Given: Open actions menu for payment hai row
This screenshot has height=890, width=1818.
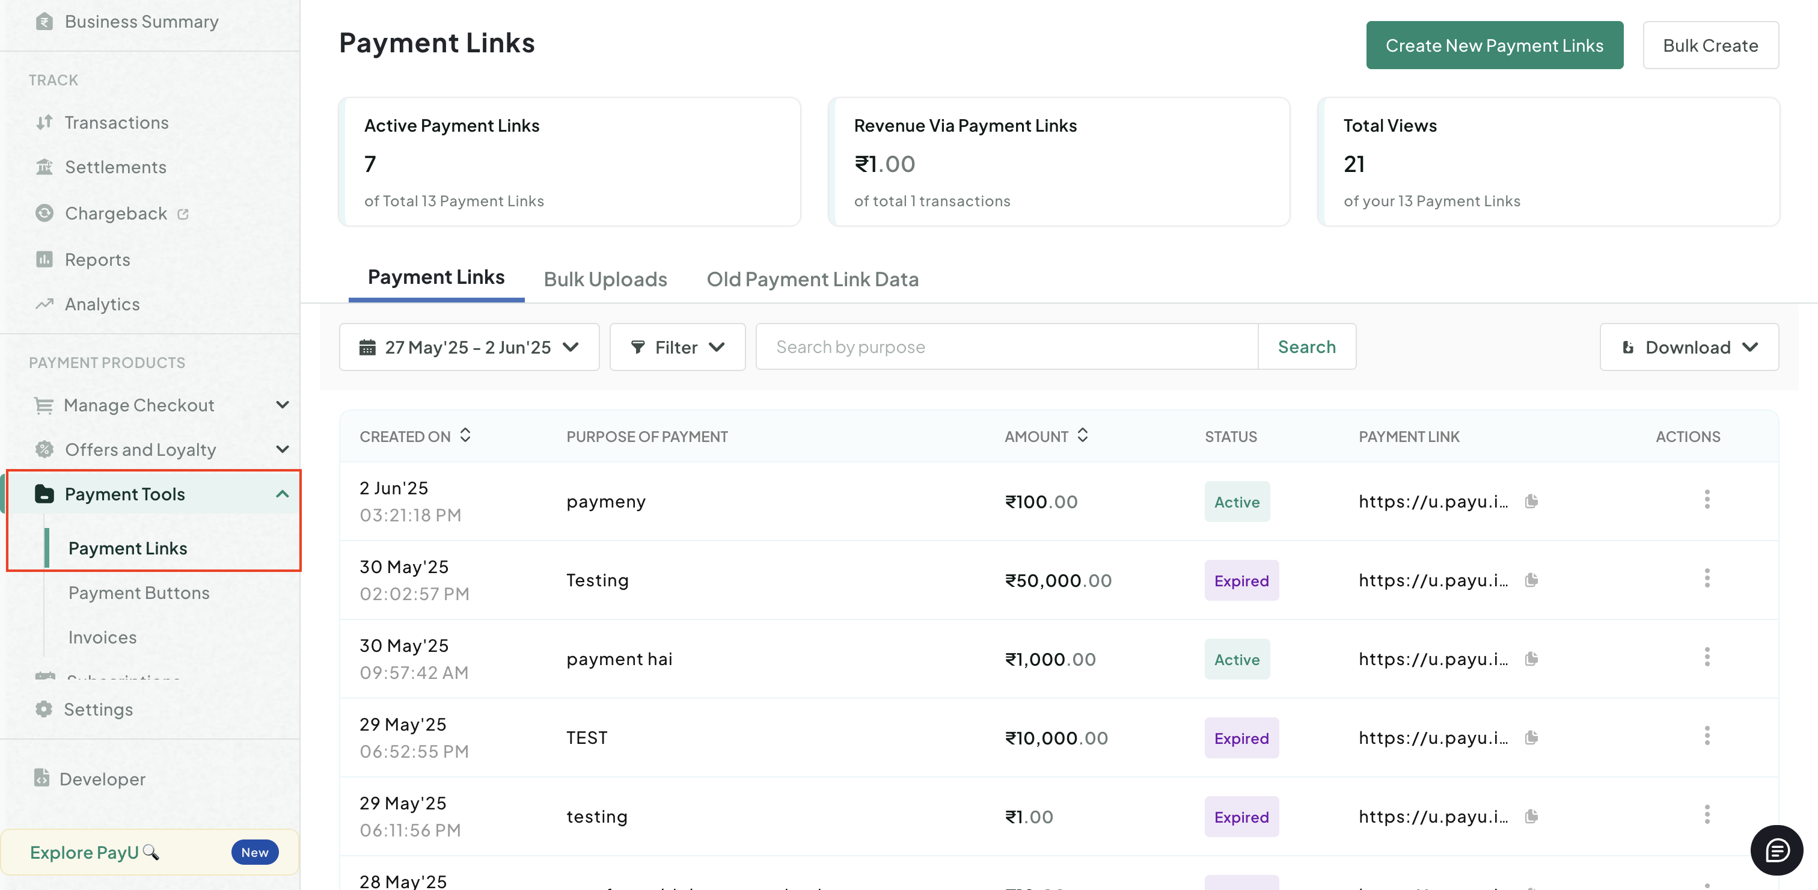Looking at the screenshot, I should [1707, 658].
